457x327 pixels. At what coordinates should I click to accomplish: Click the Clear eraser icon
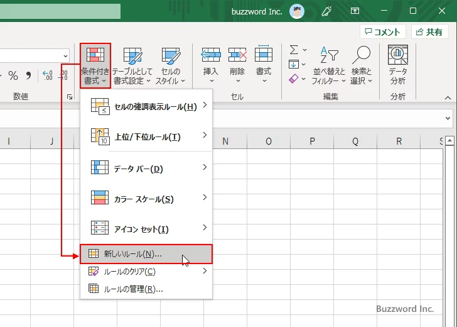pos(294,79)
